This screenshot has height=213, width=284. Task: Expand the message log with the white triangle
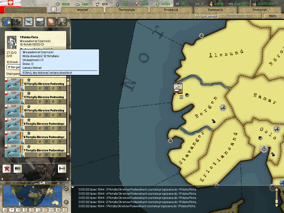(x=73, y=187)
